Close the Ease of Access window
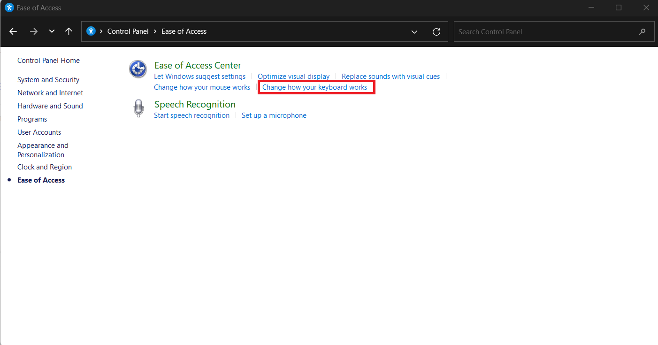The width and height of the screenshot is (658, 345). coord(646,8)
